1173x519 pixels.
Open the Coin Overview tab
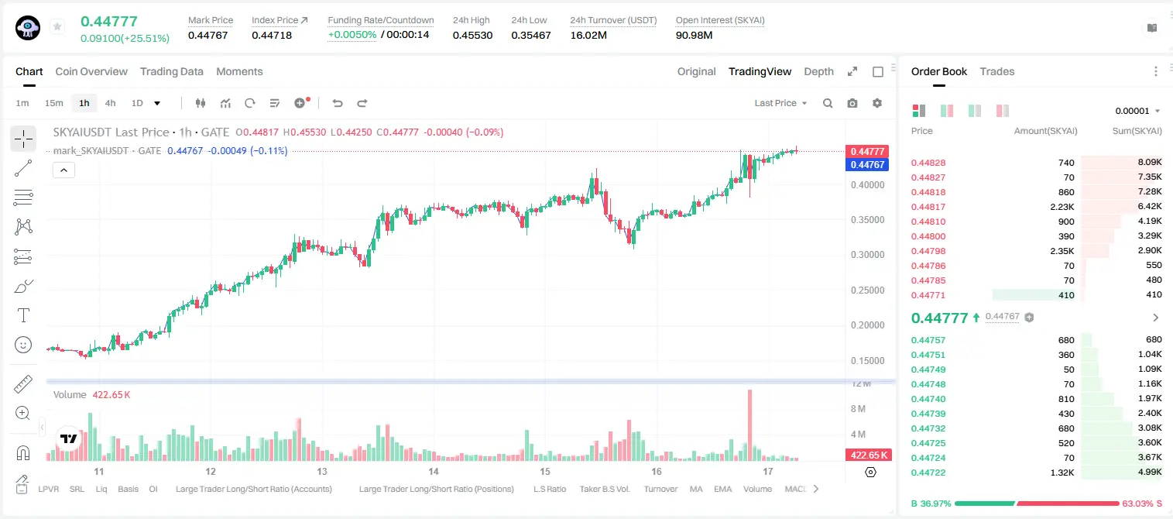pyautogui.click(x=91, y=71)
